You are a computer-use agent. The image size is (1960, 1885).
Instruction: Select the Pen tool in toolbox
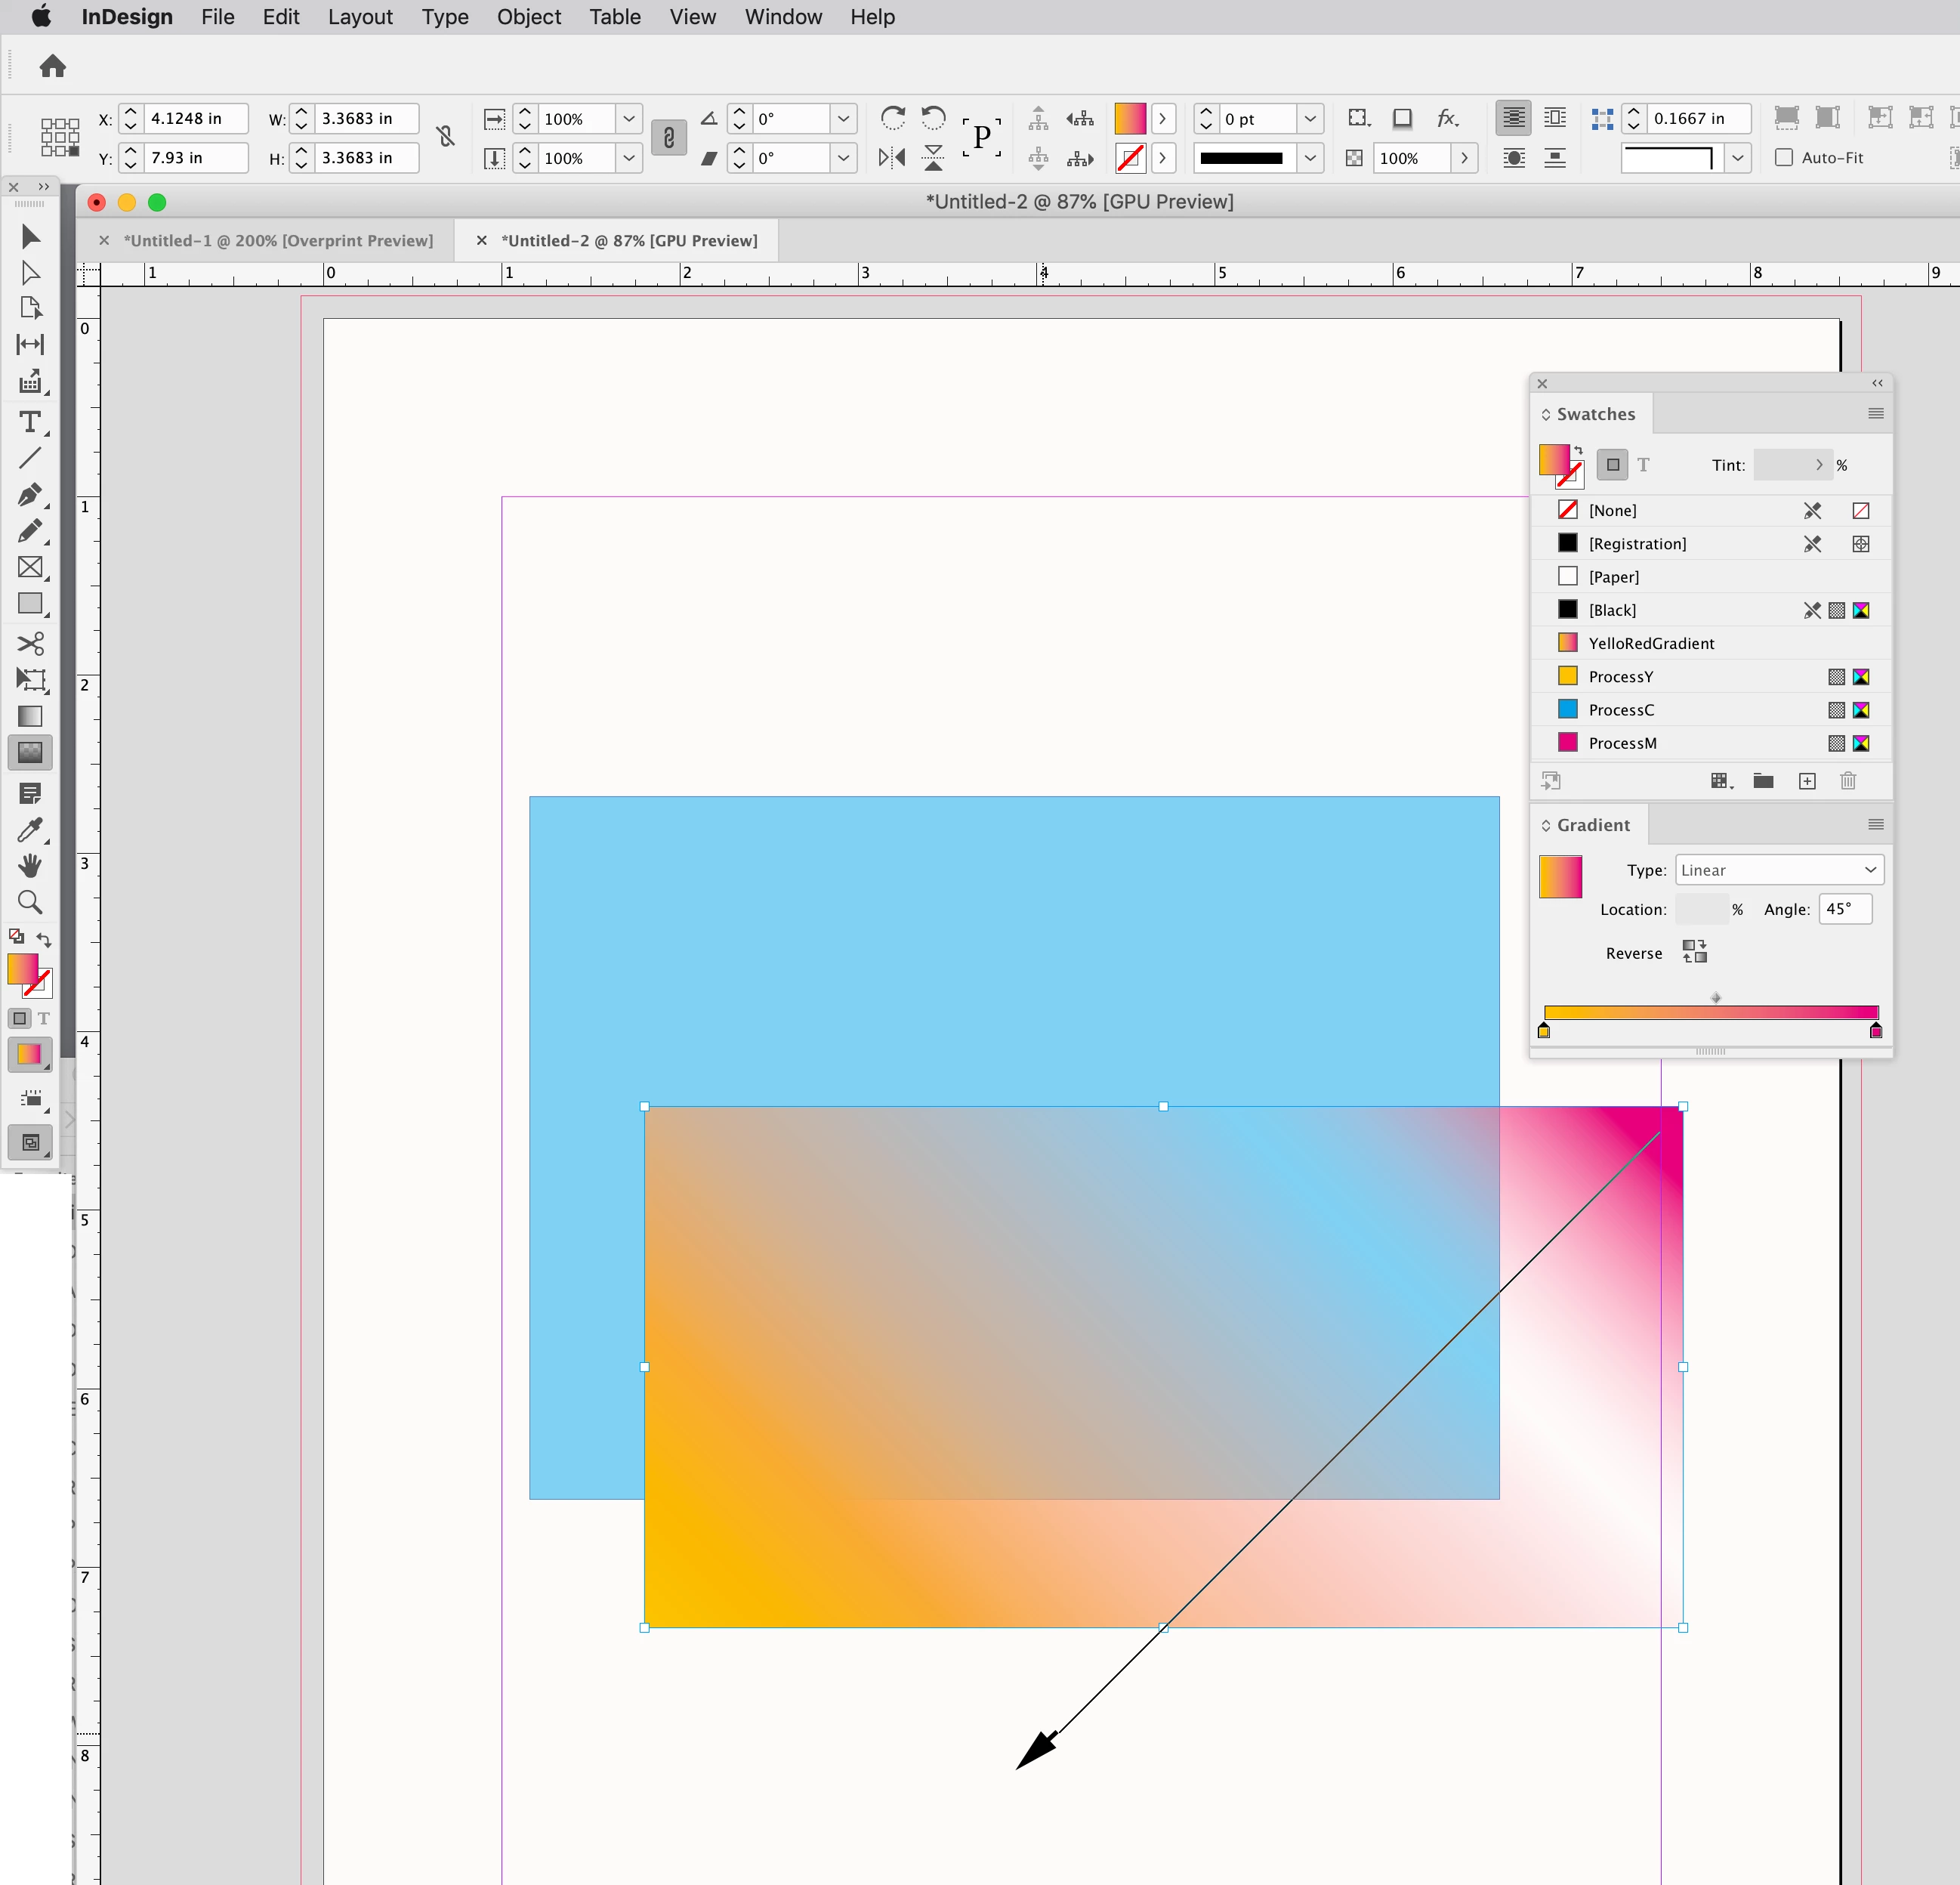pyautogui.click(x=30, y=494)
